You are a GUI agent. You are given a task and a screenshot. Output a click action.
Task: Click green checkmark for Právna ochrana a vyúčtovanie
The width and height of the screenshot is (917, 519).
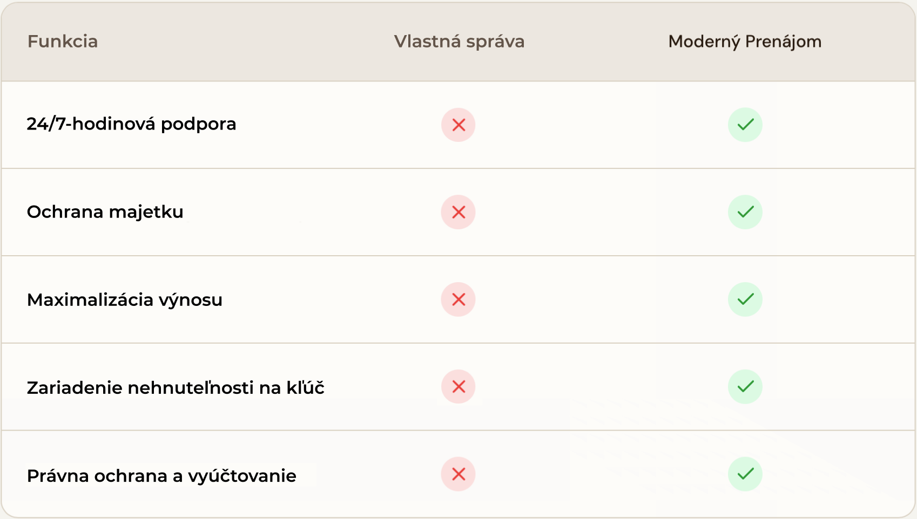[745, 474]
